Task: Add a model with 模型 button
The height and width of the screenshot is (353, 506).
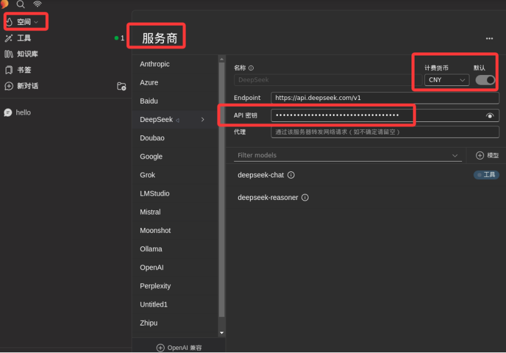Action: tap(487, 155)
